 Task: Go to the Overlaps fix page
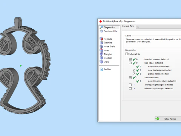coord(108,58)
